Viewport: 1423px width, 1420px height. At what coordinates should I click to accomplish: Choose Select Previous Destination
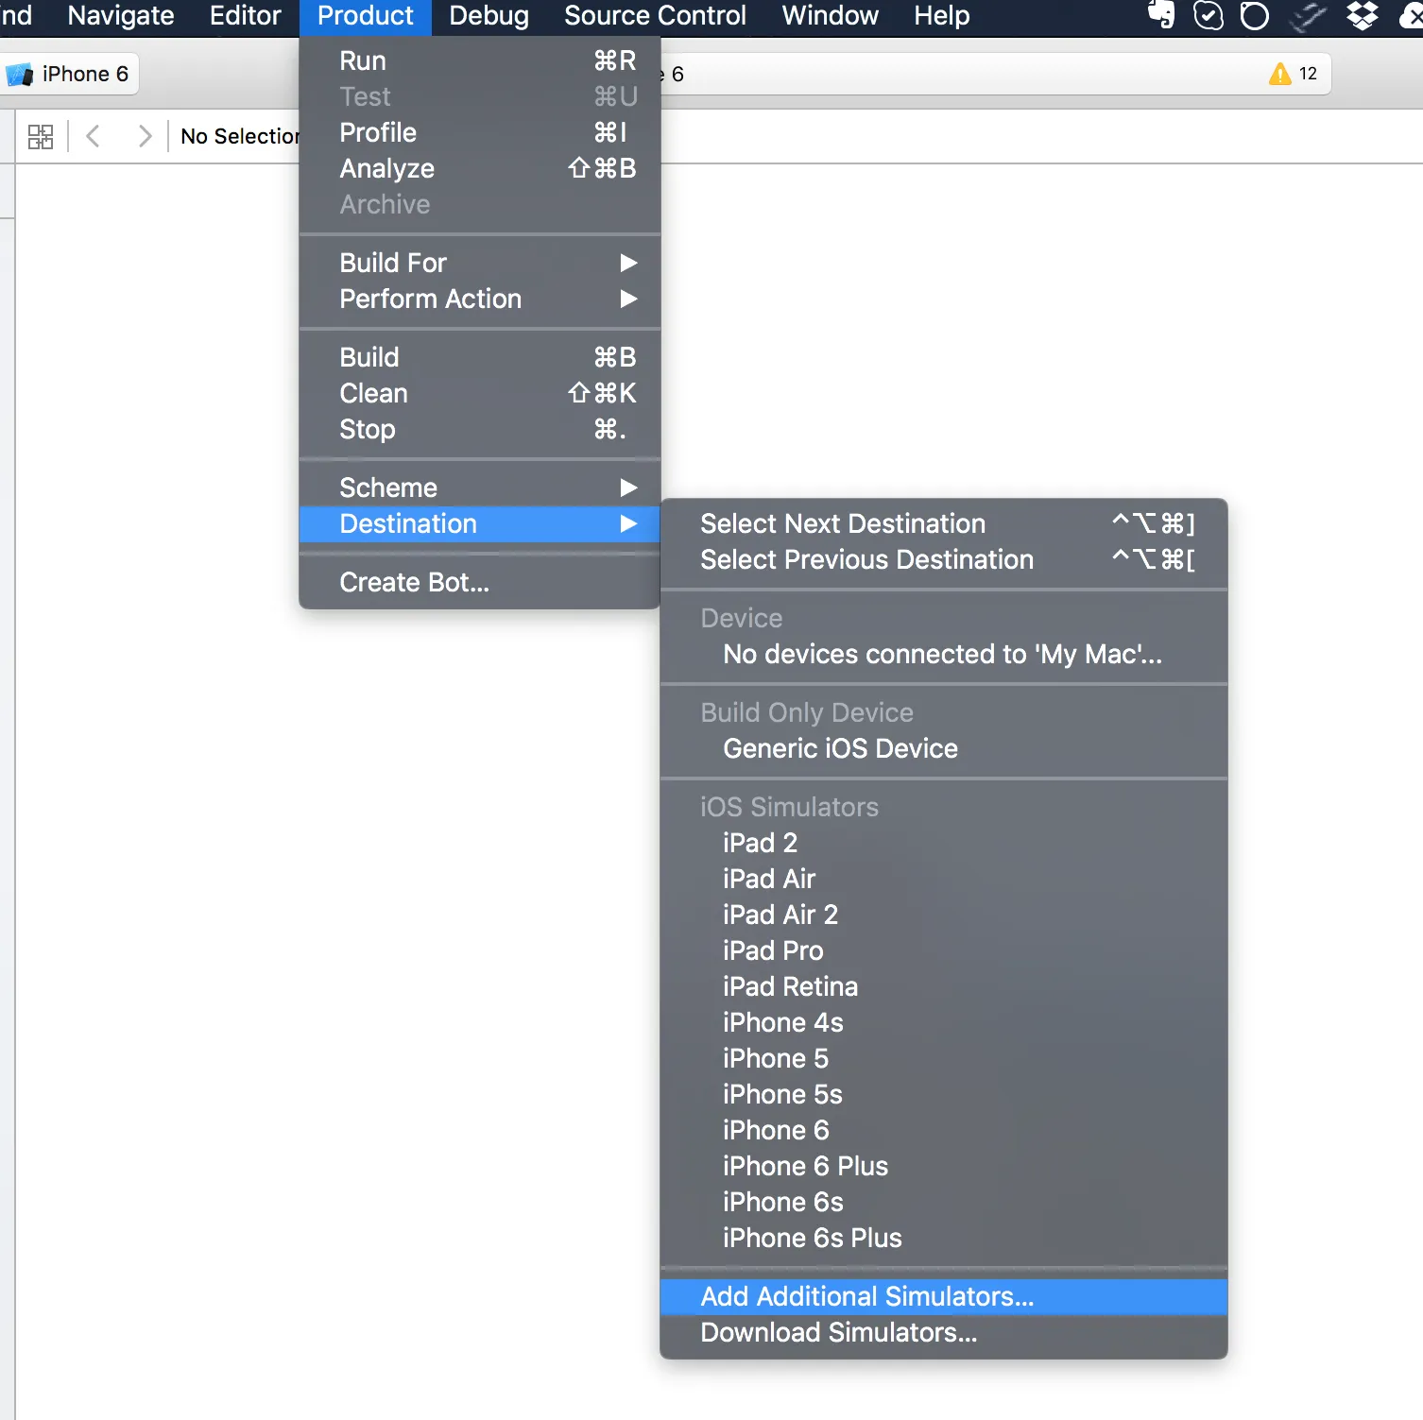tap(944, 559)
